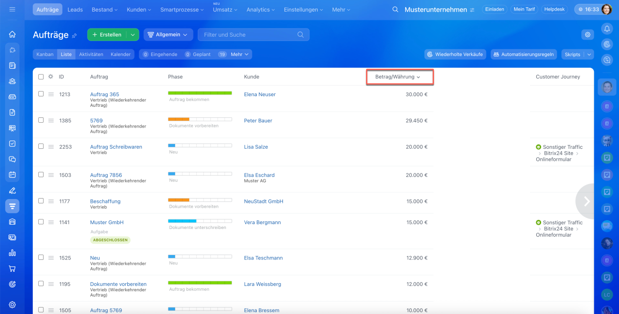Click the search magnifier in top bar
This screenshot has width=619, height=314.
click(x=395, y=10)
